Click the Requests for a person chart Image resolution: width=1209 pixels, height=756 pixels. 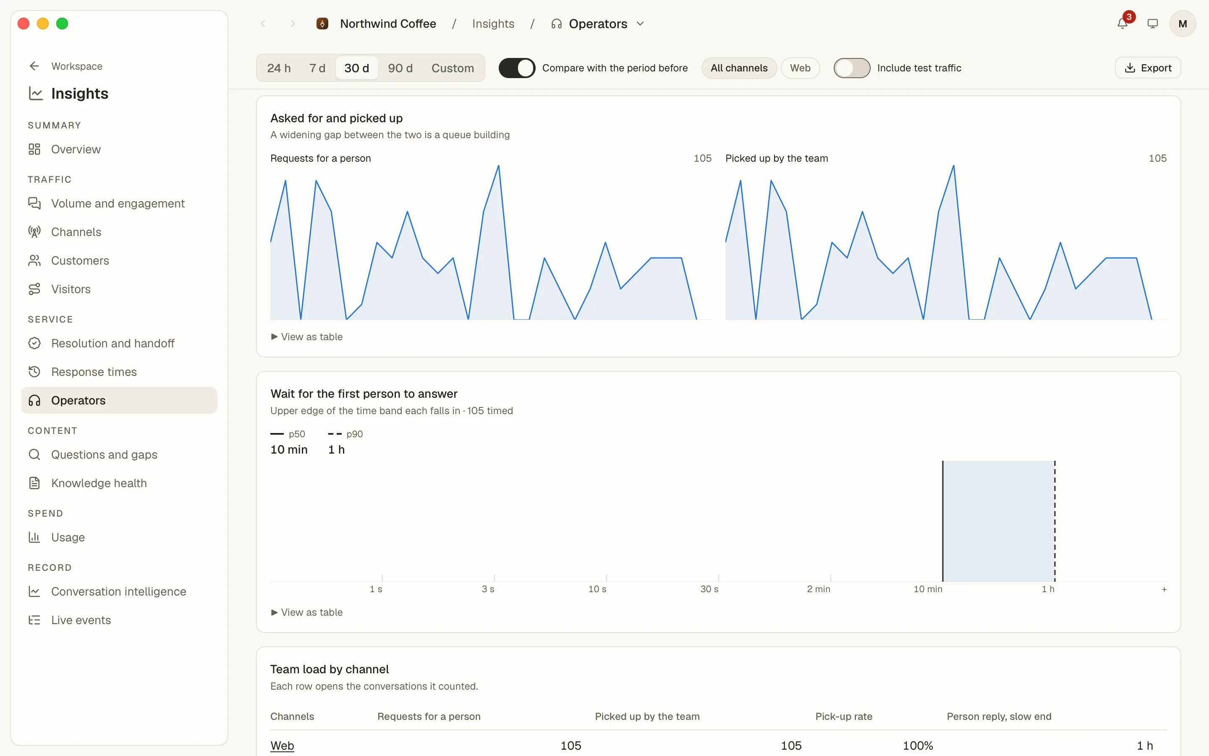click(491, 242)
